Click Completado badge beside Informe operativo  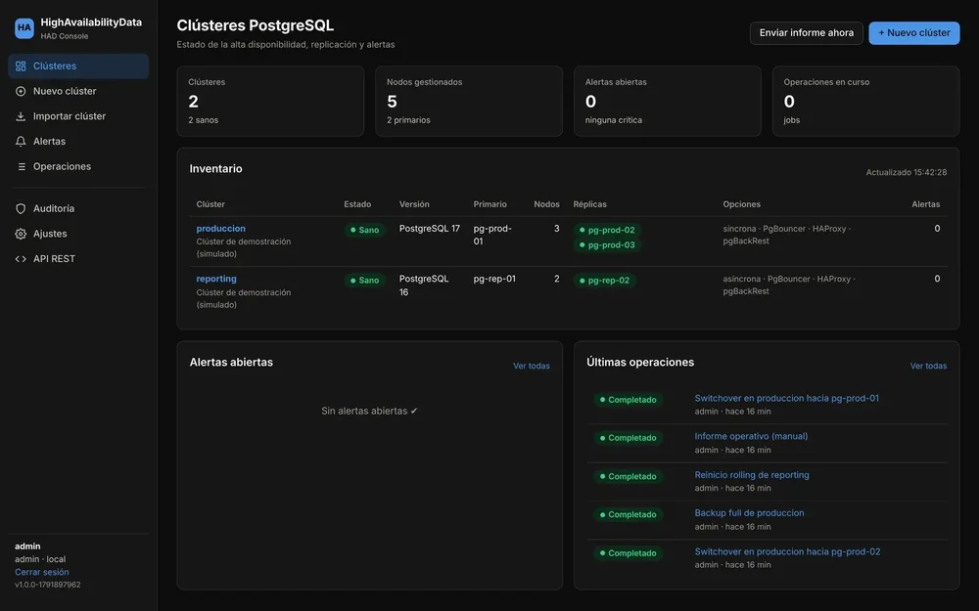[628, 438]
